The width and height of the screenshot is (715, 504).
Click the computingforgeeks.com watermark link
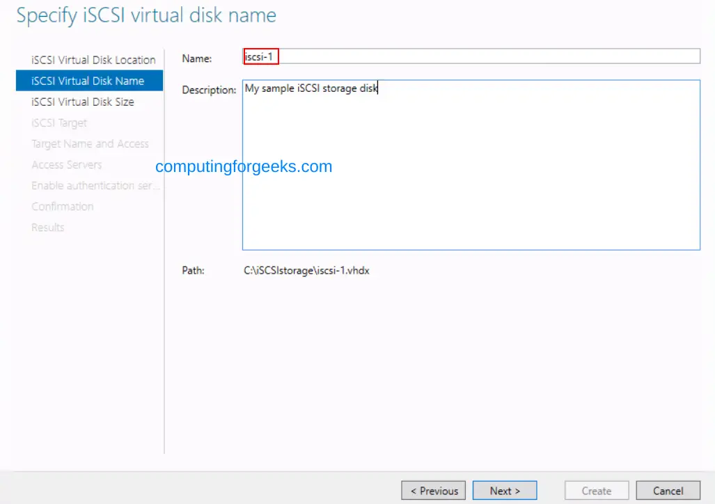pos(244,166)
